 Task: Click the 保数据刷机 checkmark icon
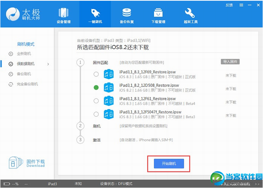point(11,64)
